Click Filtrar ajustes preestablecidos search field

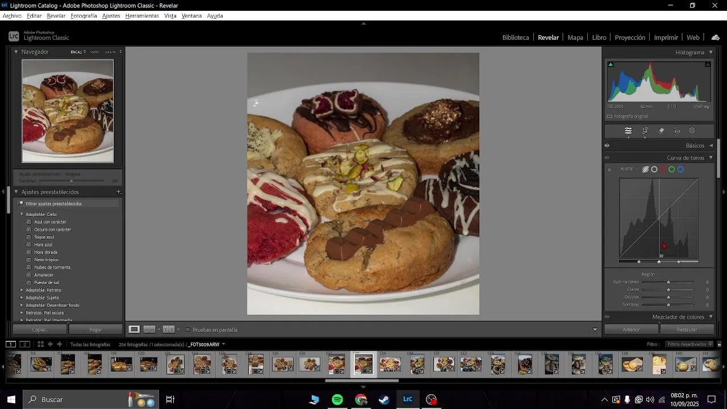click(x=68, y=203)
